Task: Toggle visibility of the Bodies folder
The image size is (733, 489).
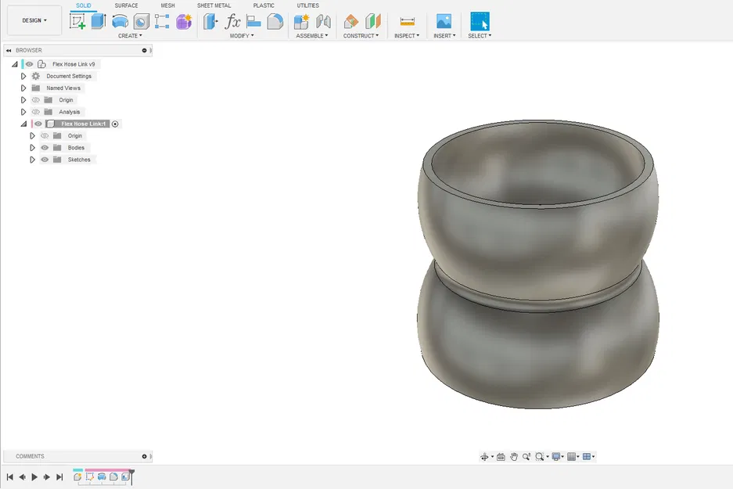Action: click(x=44, y=147)
